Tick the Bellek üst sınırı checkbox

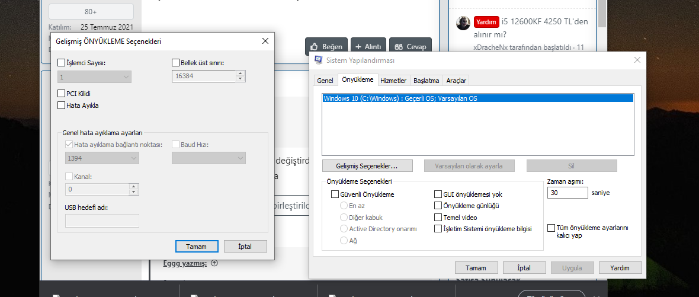(175, 63)
